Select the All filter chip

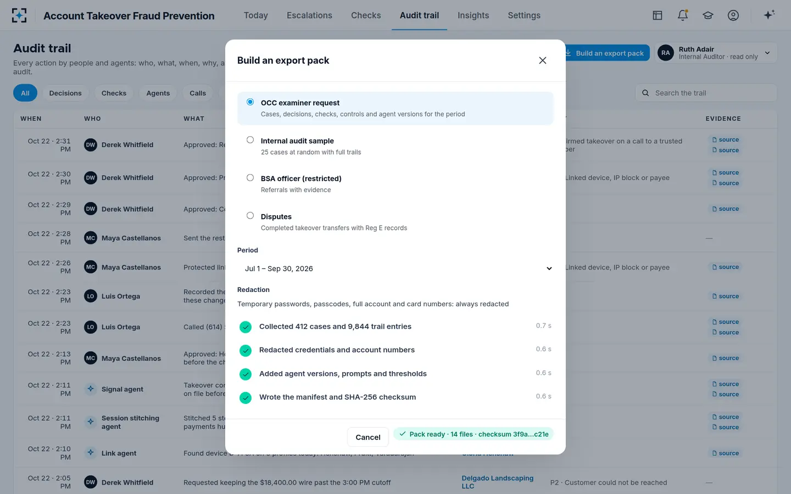pyautogui.click(x=25, y=93)
